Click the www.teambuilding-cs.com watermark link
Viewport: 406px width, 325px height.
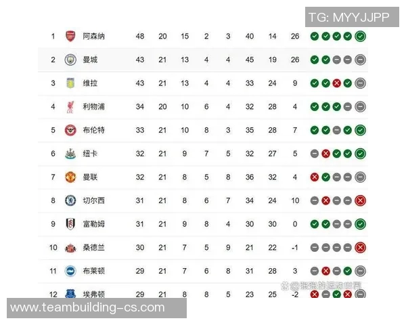pos(87,307)
